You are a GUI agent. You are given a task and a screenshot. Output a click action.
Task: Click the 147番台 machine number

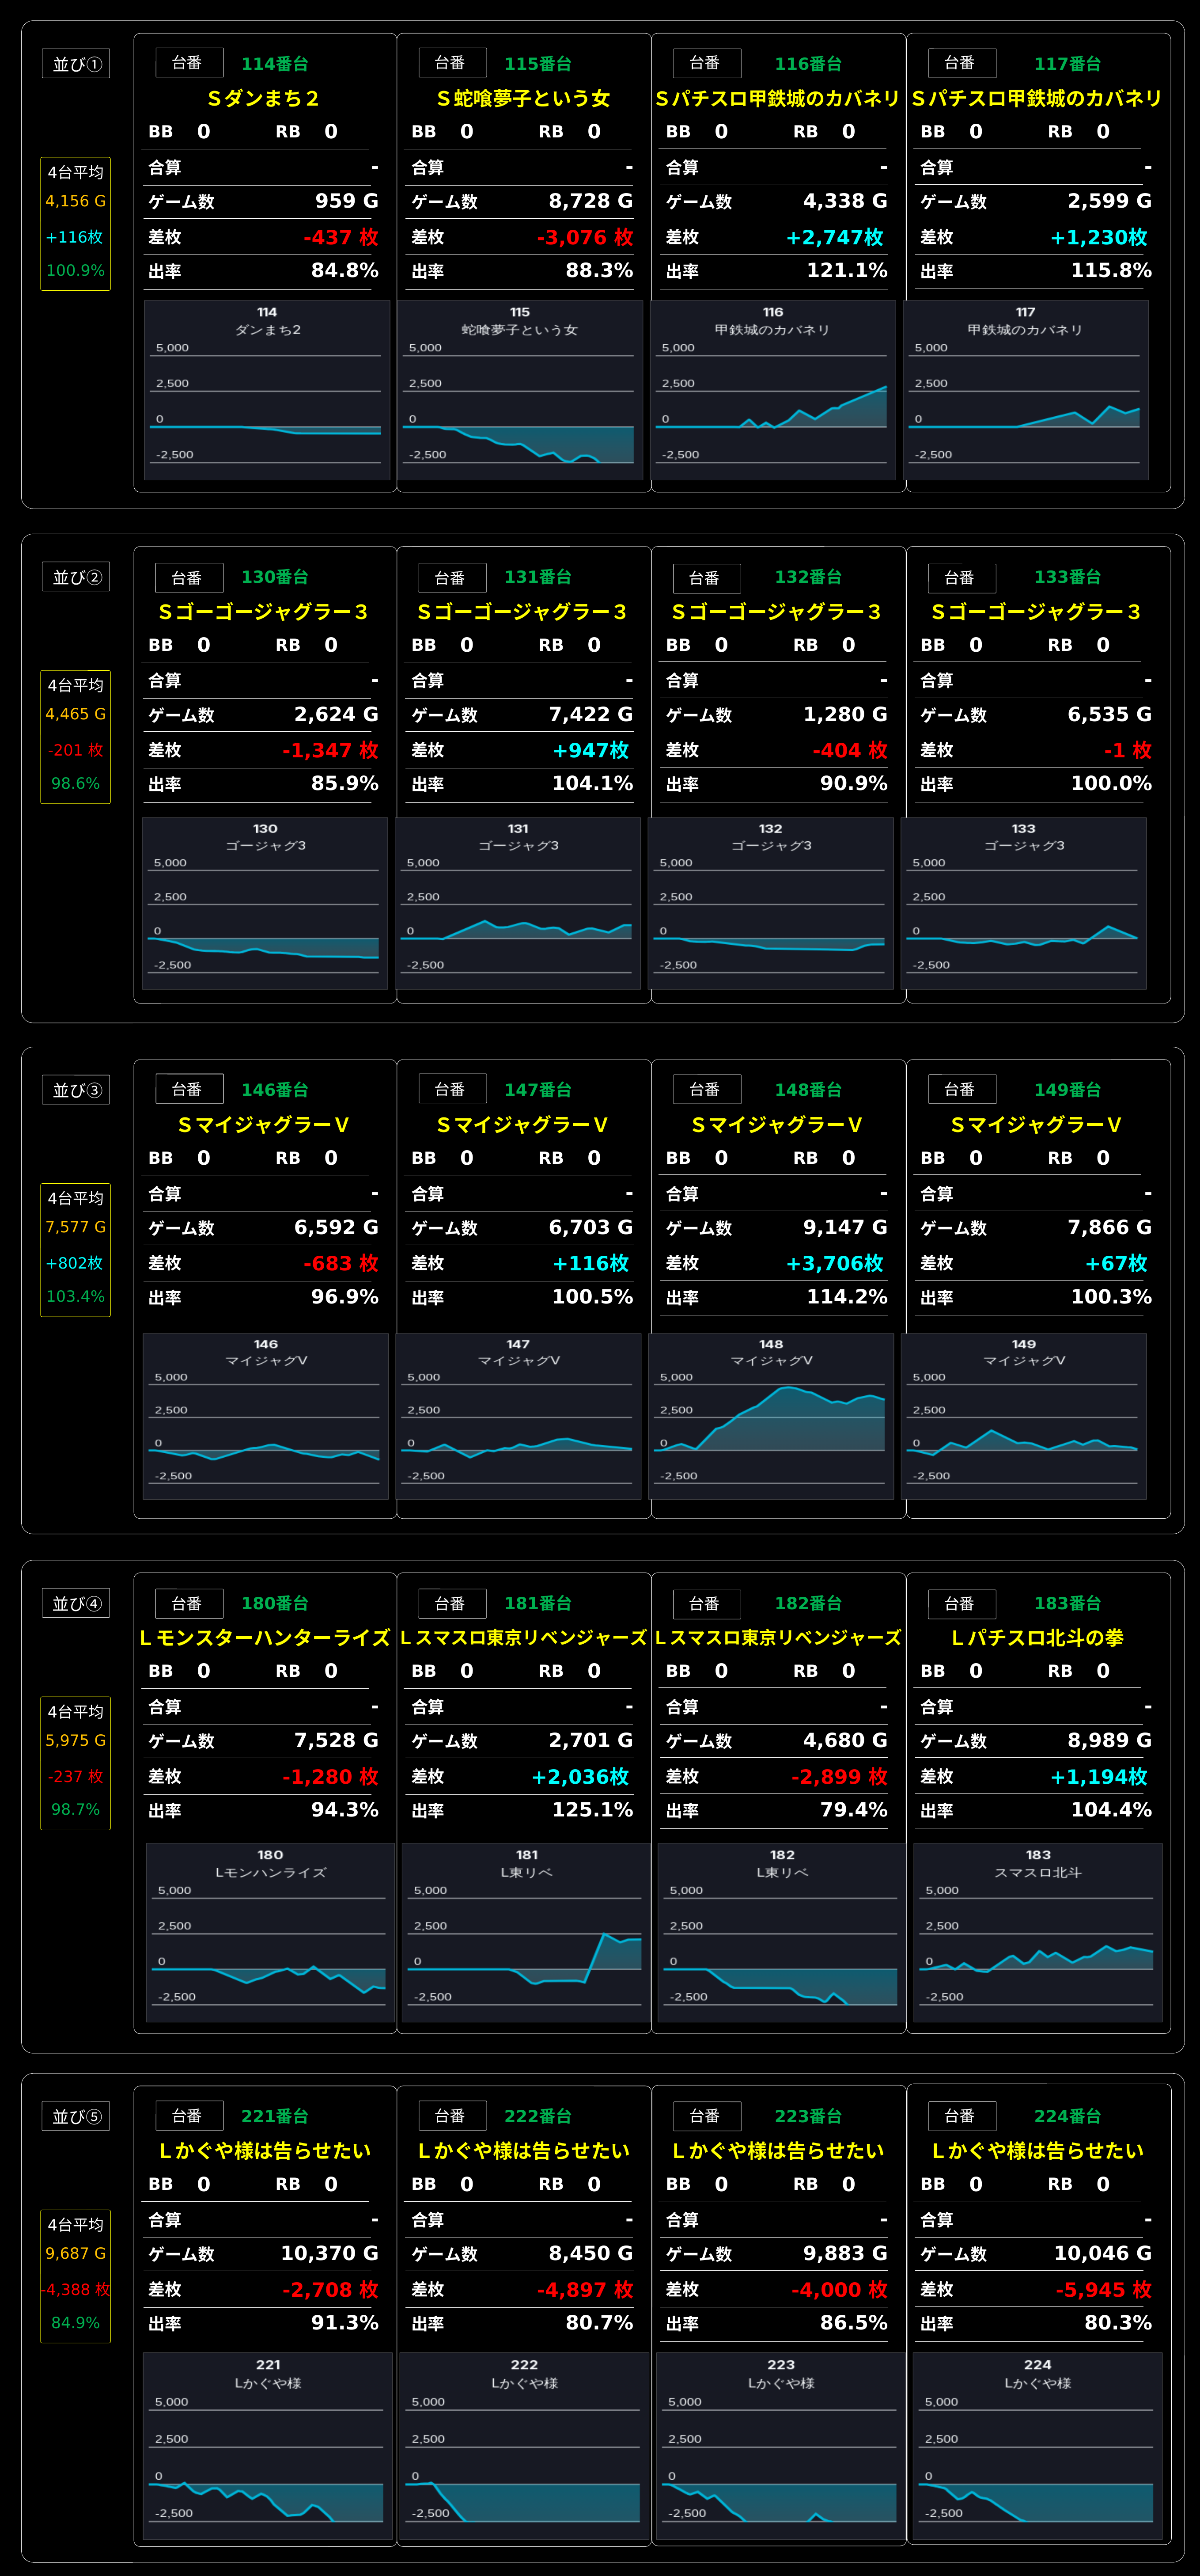click(x=538, y=1090)
